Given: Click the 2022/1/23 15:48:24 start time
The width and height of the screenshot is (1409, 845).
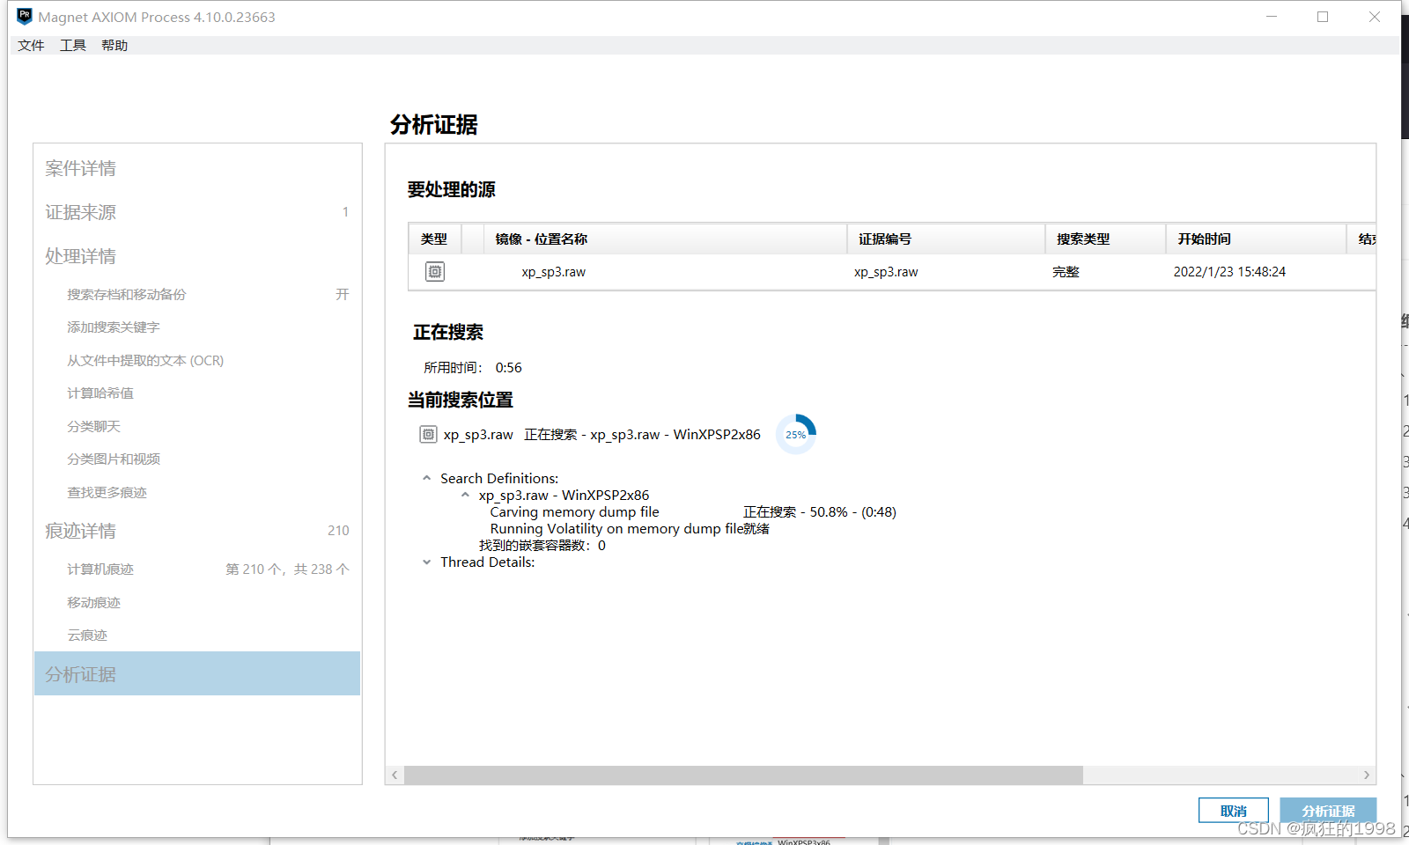Looking at the screenshot, I should tap(1229, 272).
